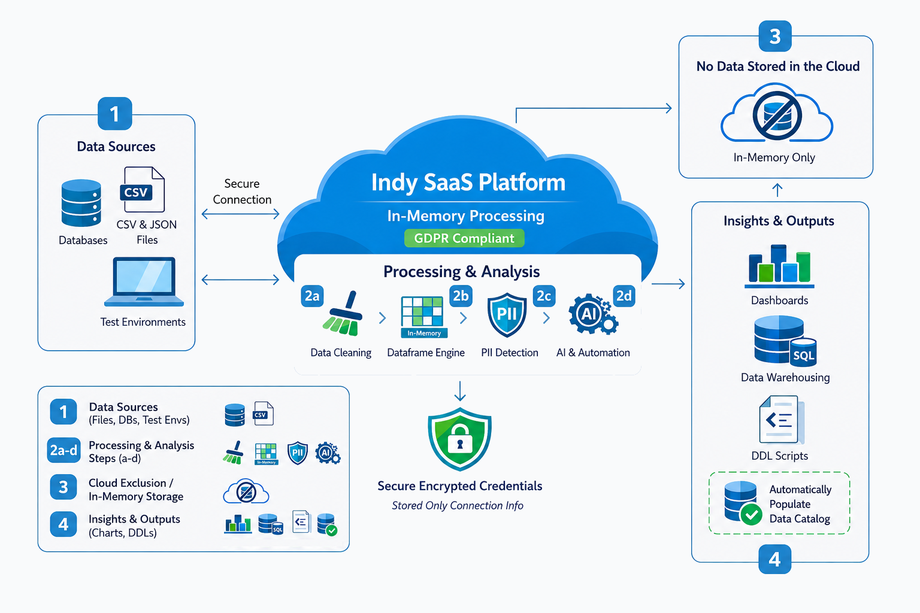
Task: Click the Secure Connection label
Action: point(242,192)
